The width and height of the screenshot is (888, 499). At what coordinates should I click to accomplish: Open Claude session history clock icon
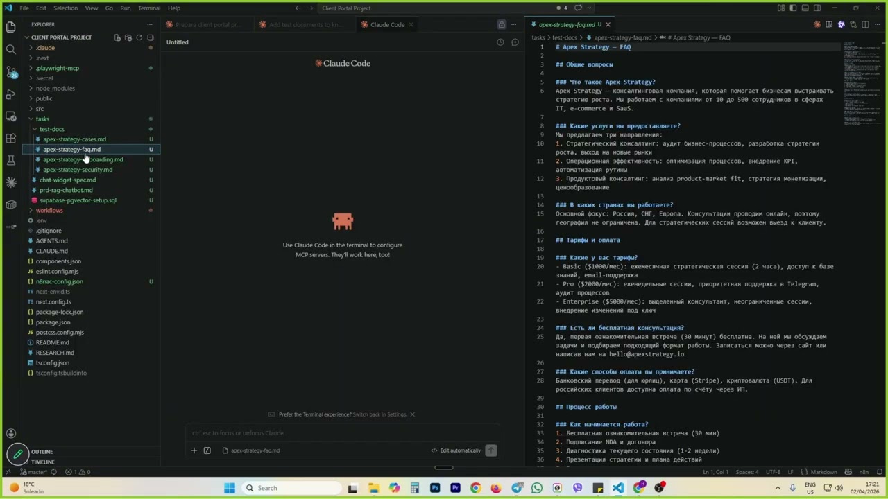click(x=500, y=42)
